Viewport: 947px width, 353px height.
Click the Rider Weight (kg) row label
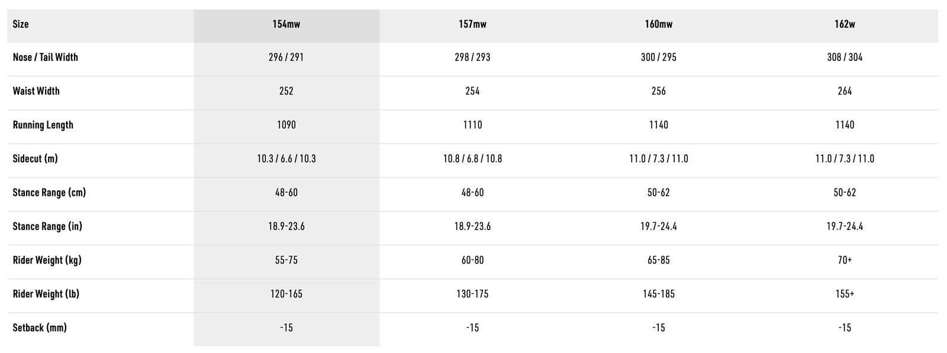pyautogui.click(x=47, y=260)
